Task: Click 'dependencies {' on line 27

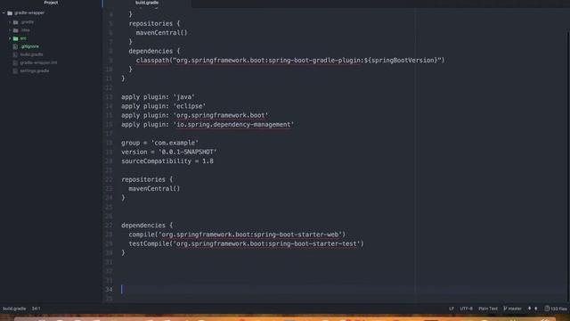Action: pos(147,226)
